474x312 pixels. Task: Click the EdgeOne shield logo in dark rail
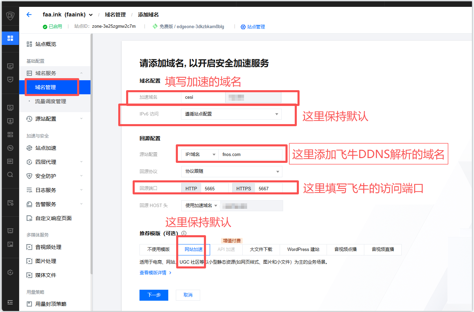pyautogui.click(x=10, y=16)
